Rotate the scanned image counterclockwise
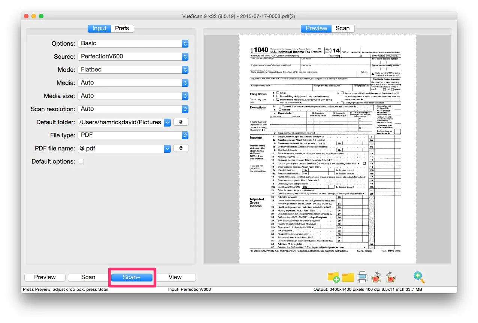Image resolution: width=478 pixels, height=323 pixels. [x=376, y=277]
